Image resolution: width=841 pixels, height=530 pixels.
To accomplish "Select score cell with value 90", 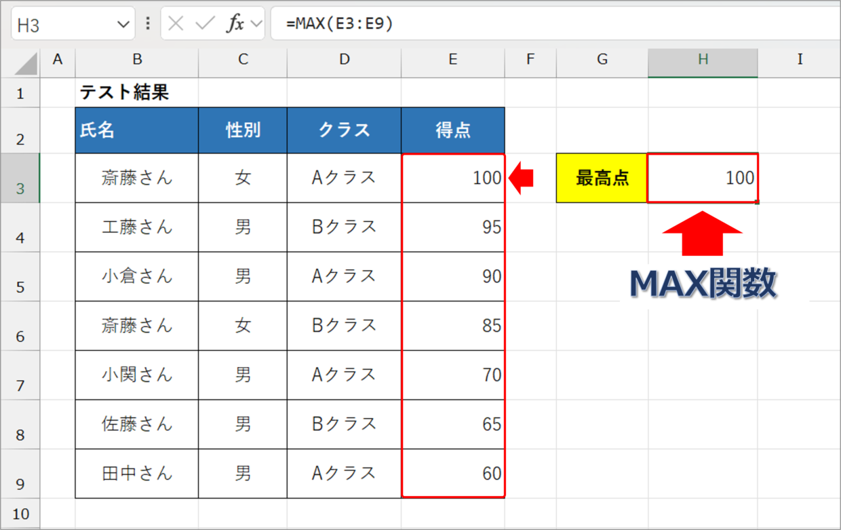I will coord(453,277).
